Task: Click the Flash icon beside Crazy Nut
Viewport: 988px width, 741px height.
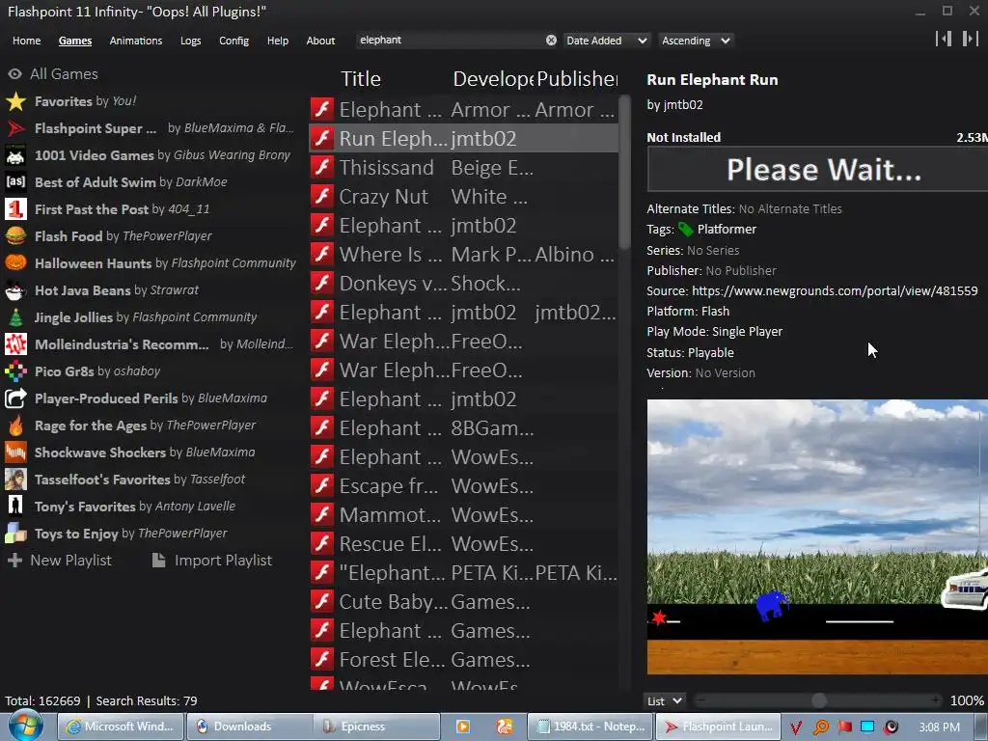Action: (322, 197)
